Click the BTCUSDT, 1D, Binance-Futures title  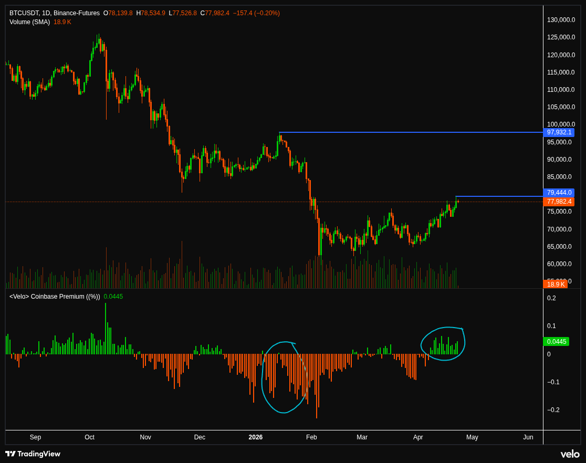(55, 13)
